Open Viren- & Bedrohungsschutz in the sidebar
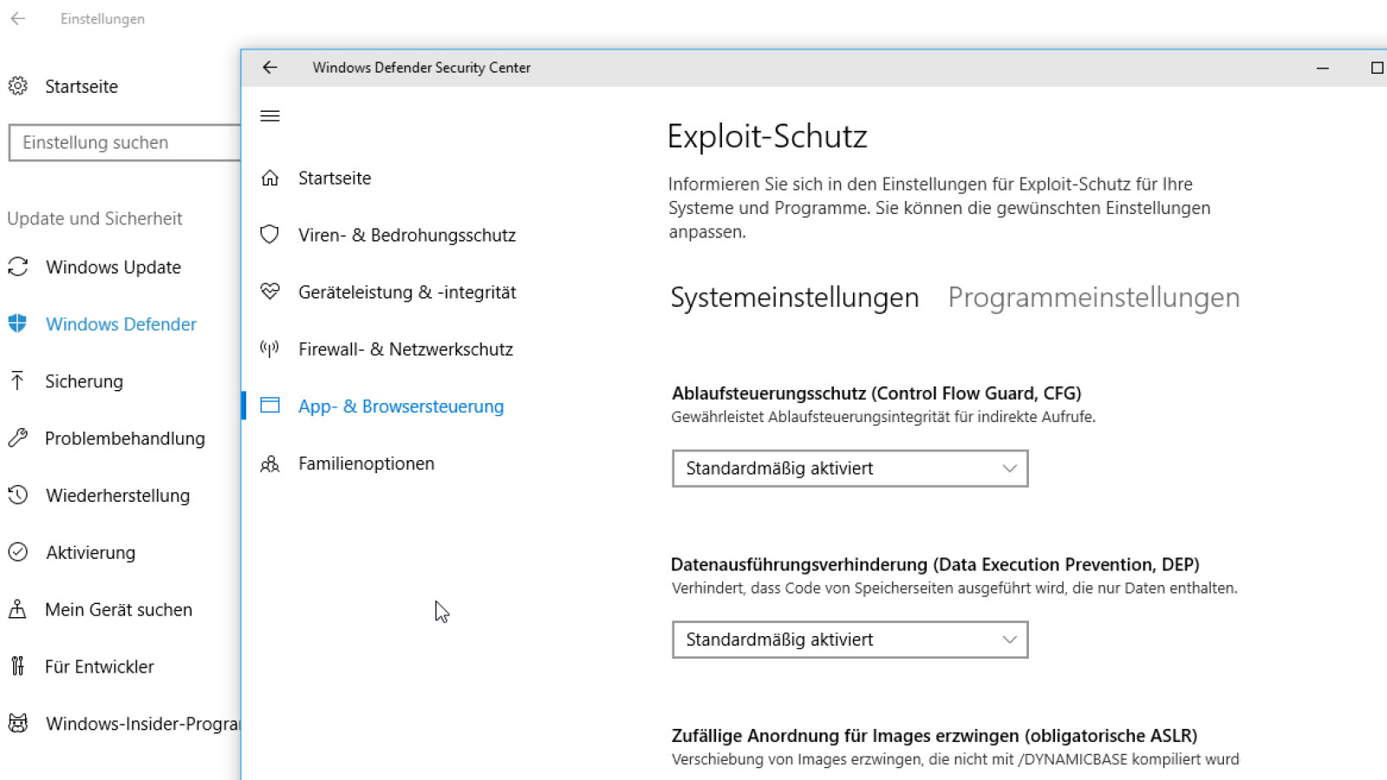This screenshot has width=1387, height=780. click(407, 235)
